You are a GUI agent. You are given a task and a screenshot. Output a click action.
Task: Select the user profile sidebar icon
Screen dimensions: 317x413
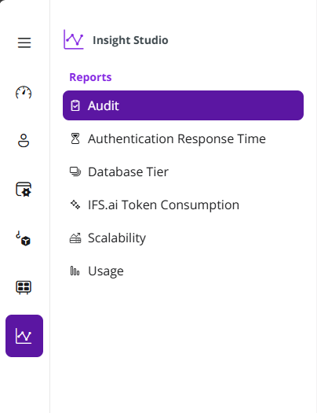point(24,141)
